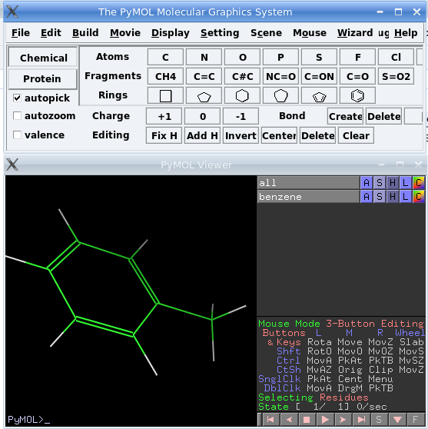Step forward one frame

coord(343,420)
